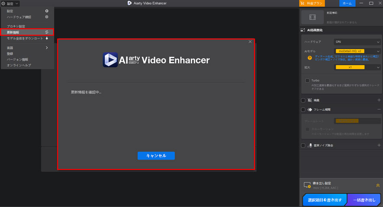Choose ハードウェア確認 from the settings menu
The image size is (383, 207).
coord(27,17)
